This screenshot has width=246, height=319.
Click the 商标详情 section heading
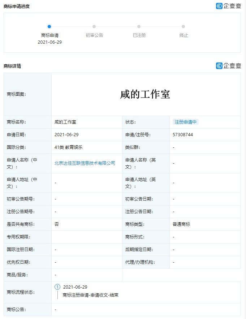[x=12, y=66]
